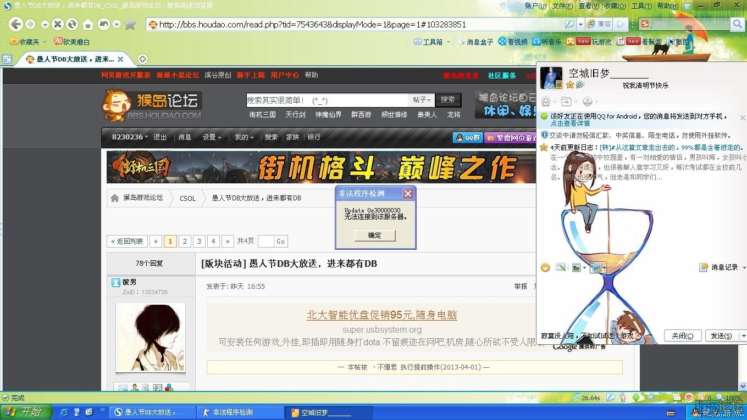Click 确定 in 非法程序检测 dialog
The width and height of the screenshot is (747, 420).
tap(375, 235)
